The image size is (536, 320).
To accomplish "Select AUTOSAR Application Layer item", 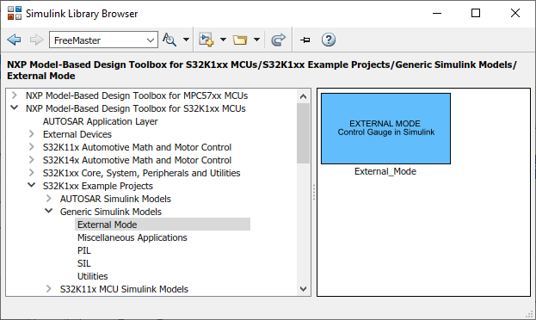I will click(100, 121).
